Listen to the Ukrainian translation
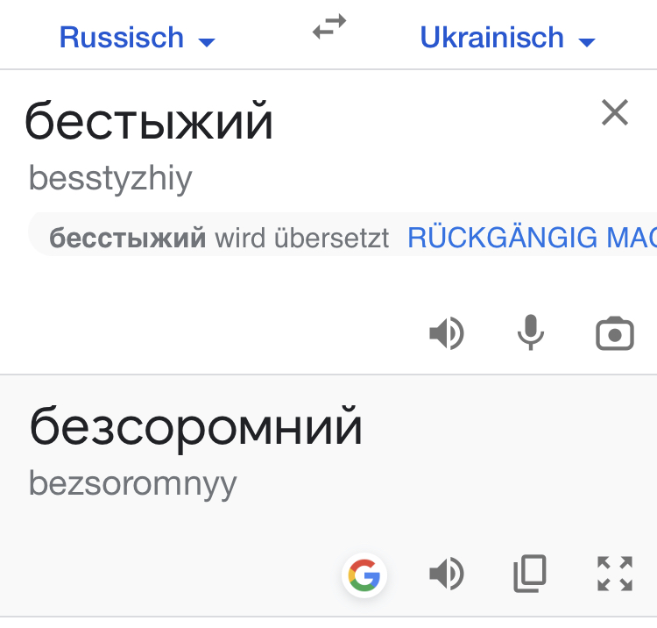Screen dimensions: 657x628 pos(447,574)
